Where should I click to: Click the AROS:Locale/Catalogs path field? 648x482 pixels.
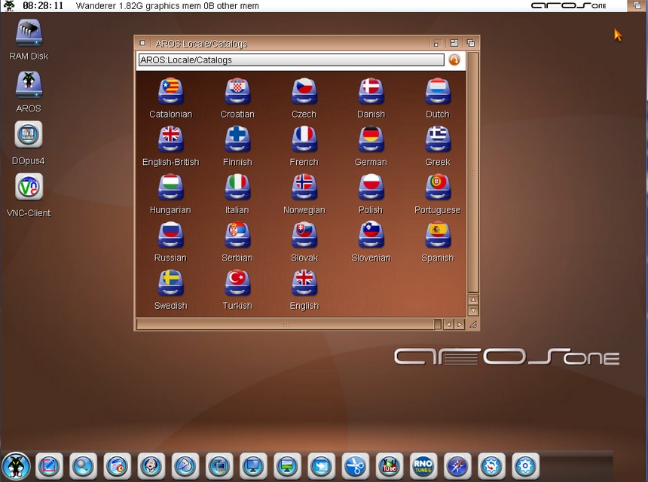291,60
